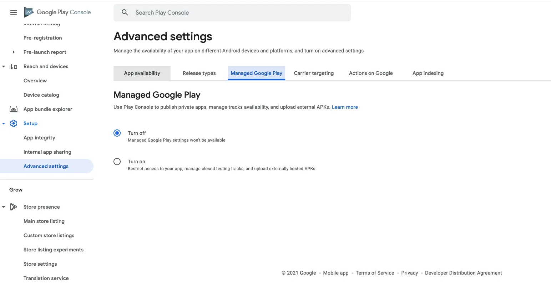Click the Setup gear icon
This screenshot has width=551, height=286.
(14, 123)
